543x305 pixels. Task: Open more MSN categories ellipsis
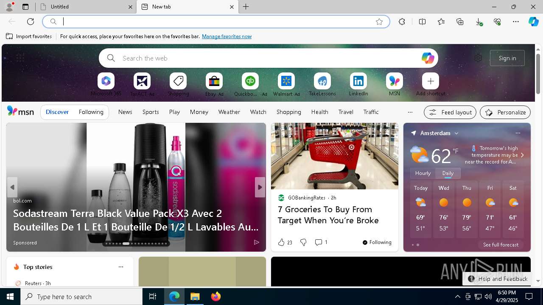point(410,112)
